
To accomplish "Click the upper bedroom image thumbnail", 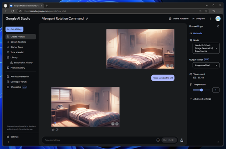I will [x=140, y=49].
